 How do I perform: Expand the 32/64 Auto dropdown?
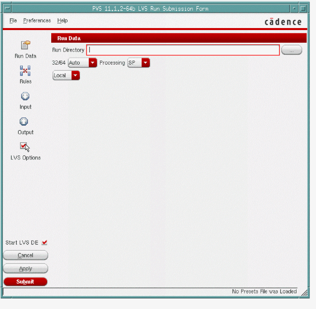point(83,63)
